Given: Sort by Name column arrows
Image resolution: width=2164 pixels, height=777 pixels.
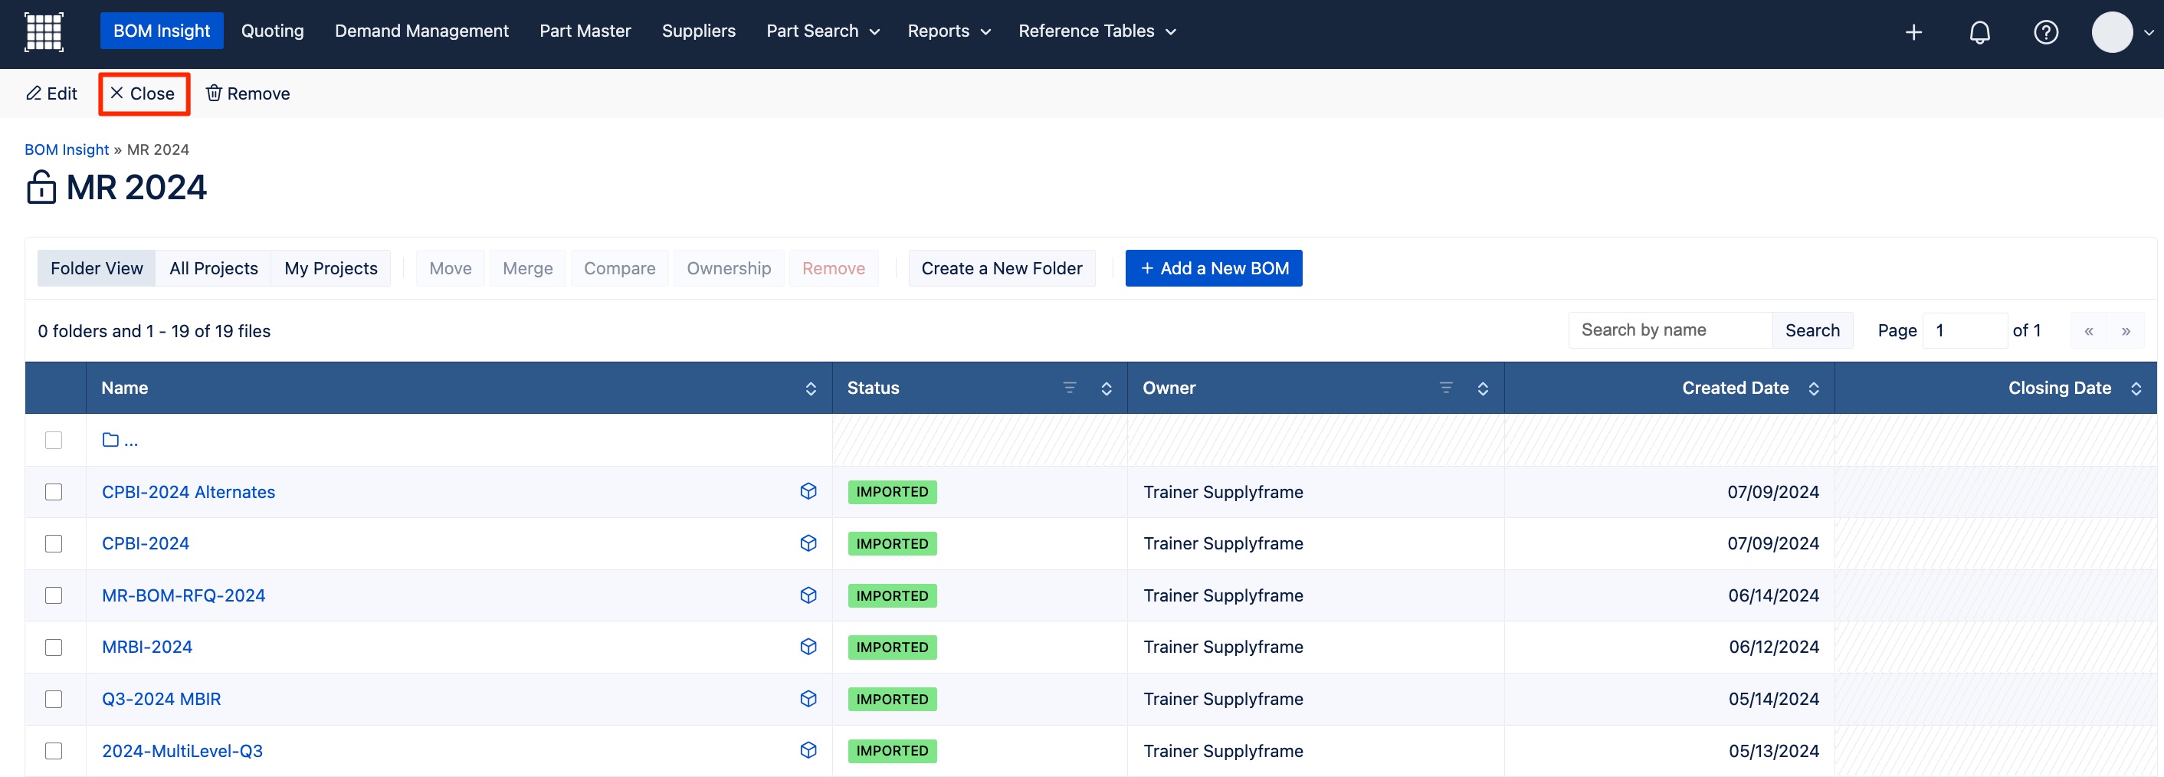Looking at the screenshot, I should [811, 389].
